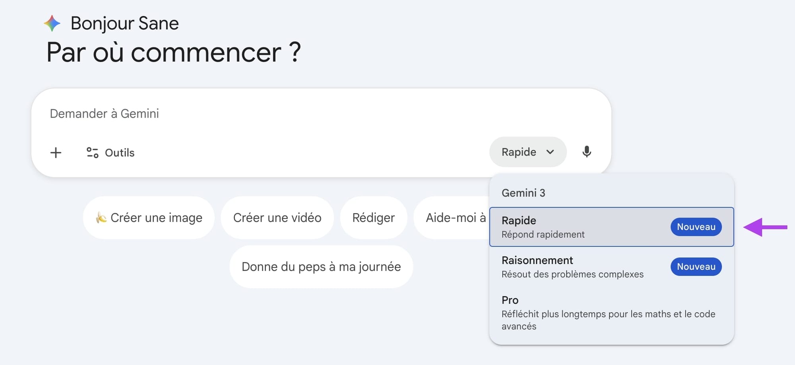This screenshot has width=795, height=365.
Task: Click Nouveau badge next to Raisonnement
Action: (696, 267)
